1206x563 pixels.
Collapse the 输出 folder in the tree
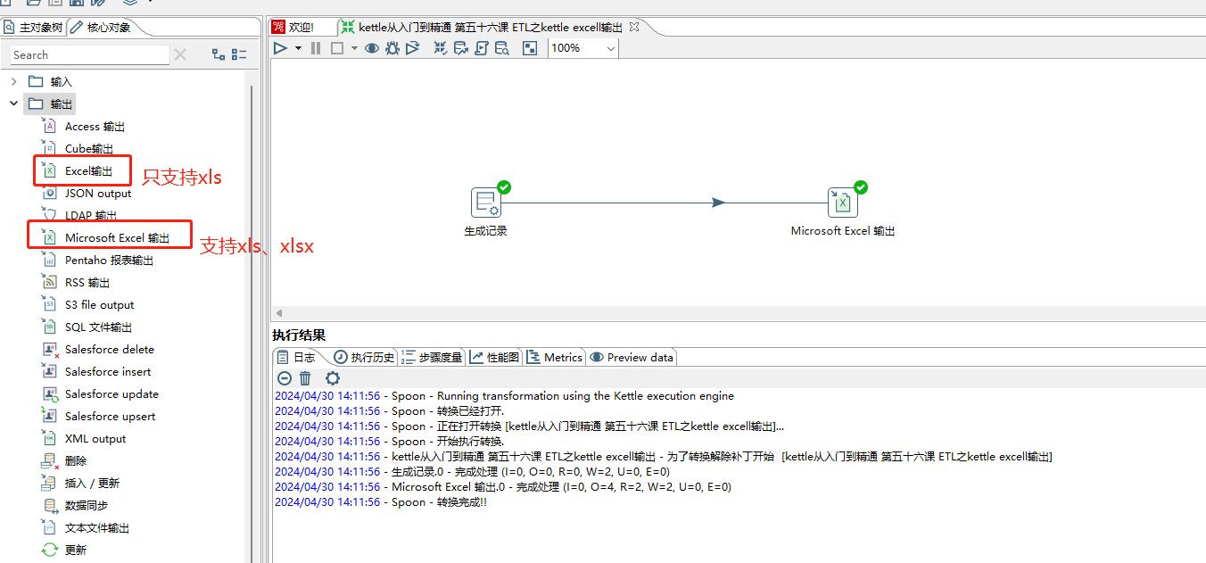point(13,103)
